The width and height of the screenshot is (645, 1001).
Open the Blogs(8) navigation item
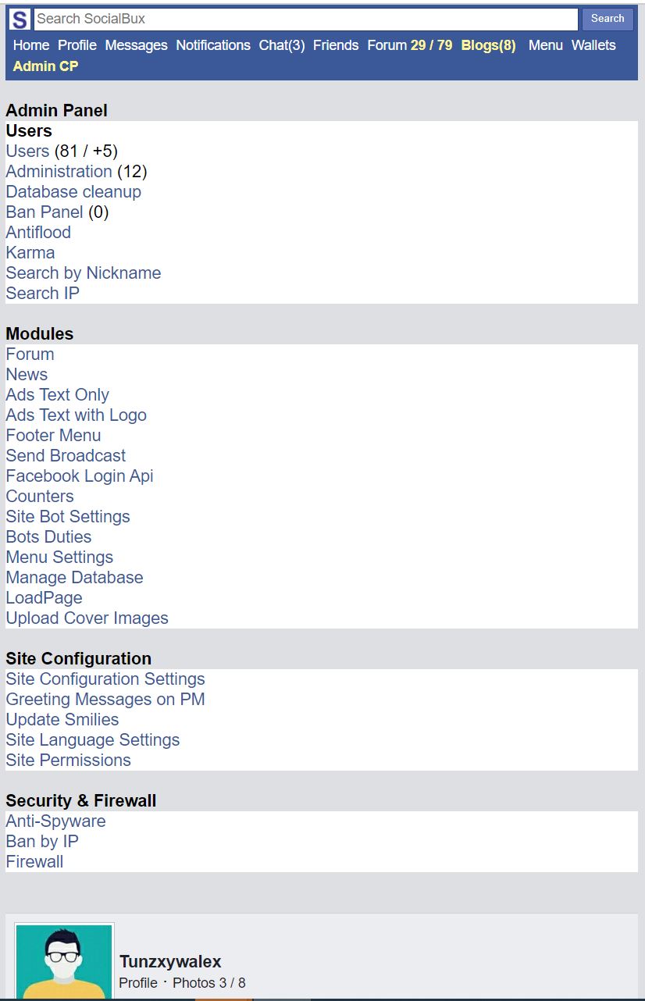click(488, 45)
